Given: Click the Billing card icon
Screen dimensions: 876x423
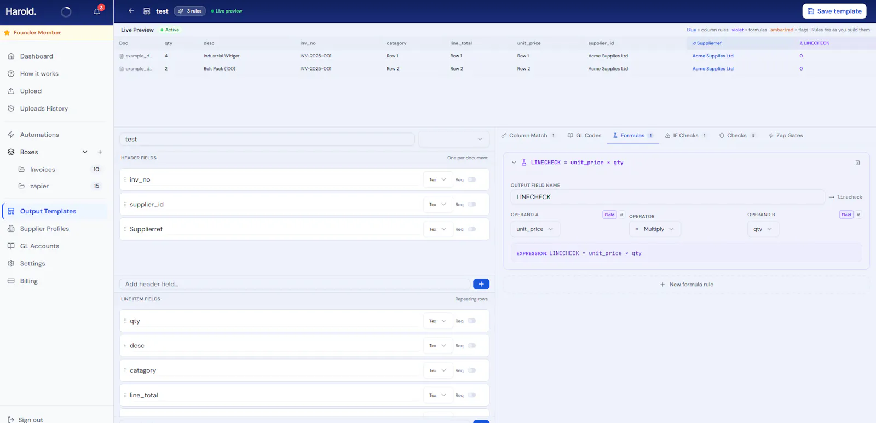Looking at the screenshot, I should click(x=11, y=281).
